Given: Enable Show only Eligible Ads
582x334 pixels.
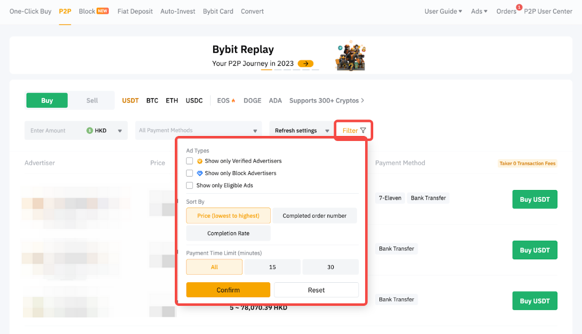Looking at the screenshot, I should click(189, 185).
